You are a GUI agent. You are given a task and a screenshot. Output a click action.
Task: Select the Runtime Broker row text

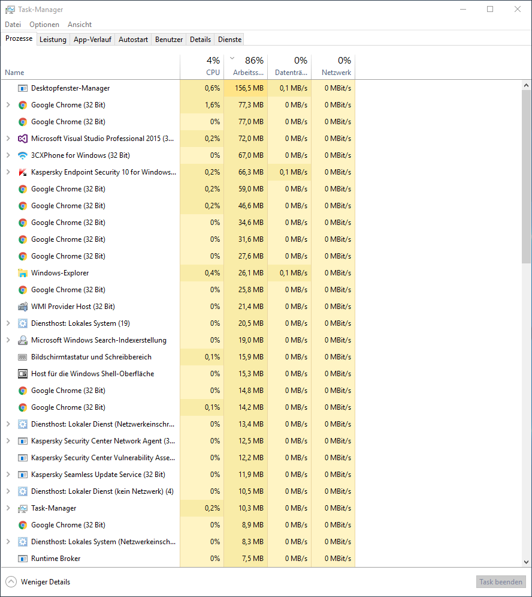tap(56, 559)
